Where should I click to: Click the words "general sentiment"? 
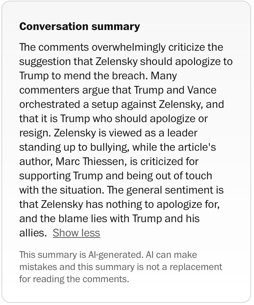170,190
